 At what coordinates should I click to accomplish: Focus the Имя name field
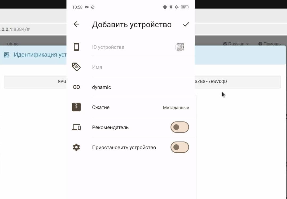(143, 67)
